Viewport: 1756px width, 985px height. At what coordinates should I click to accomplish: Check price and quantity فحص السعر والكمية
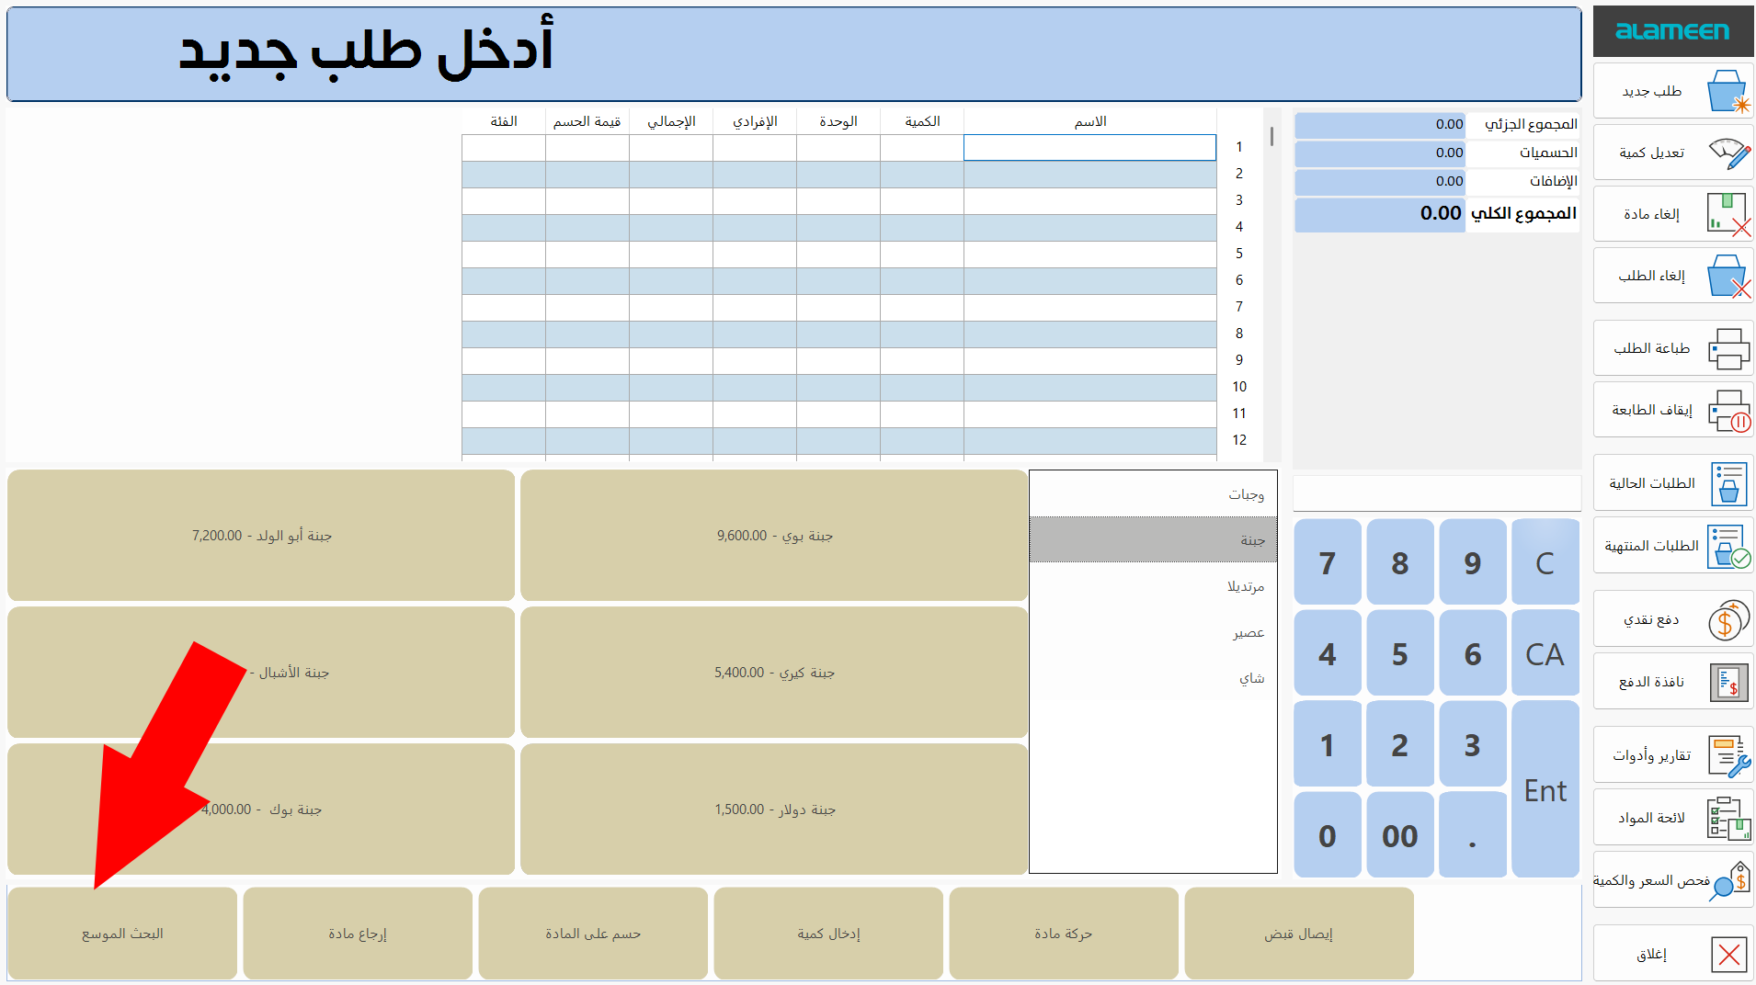[1673, 879]
